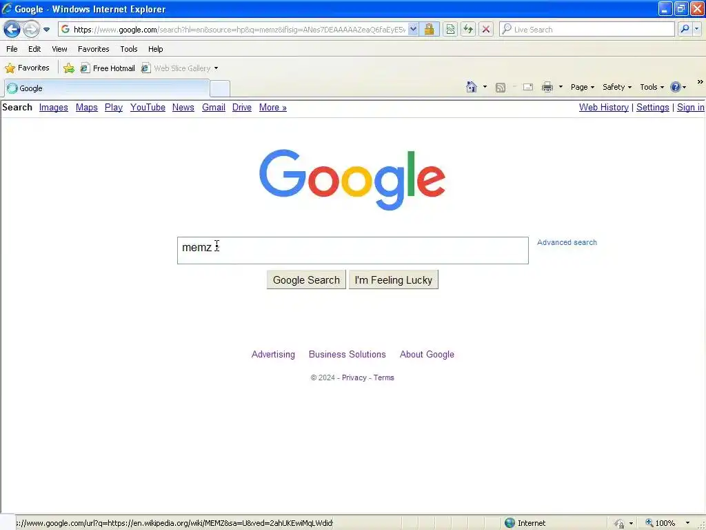Open the Free Hotmail favorite link
This screenshot has width=706, height=530.
click(x=108, y=68)
